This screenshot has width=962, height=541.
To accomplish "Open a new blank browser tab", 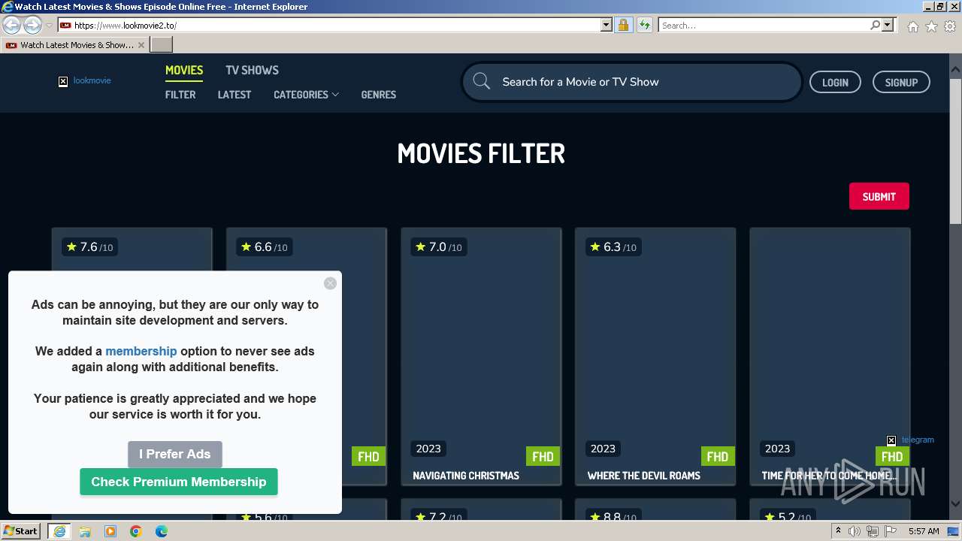I will pyautogui.click(x=162, y=45).
